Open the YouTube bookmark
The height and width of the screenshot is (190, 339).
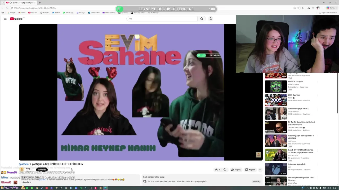click(33, 13)
